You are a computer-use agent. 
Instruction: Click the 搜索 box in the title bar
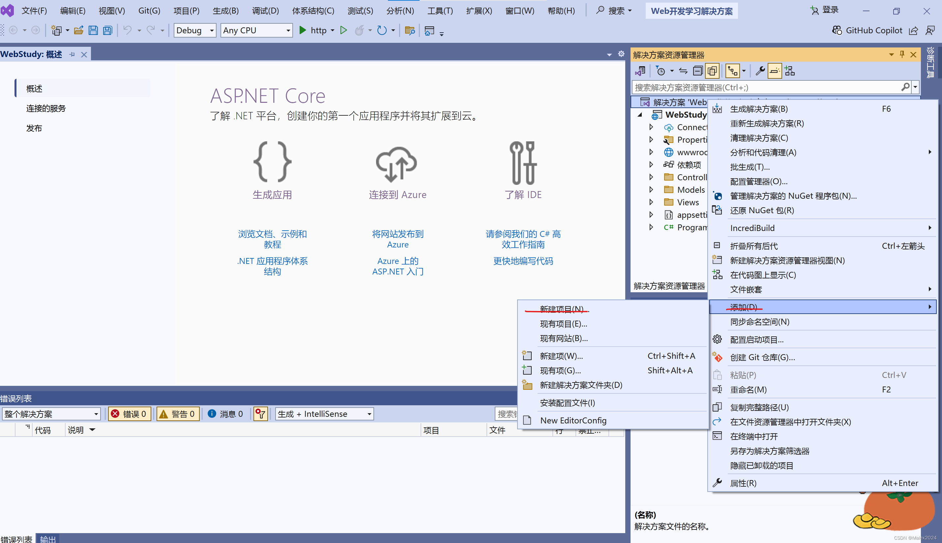pos(614,11)
